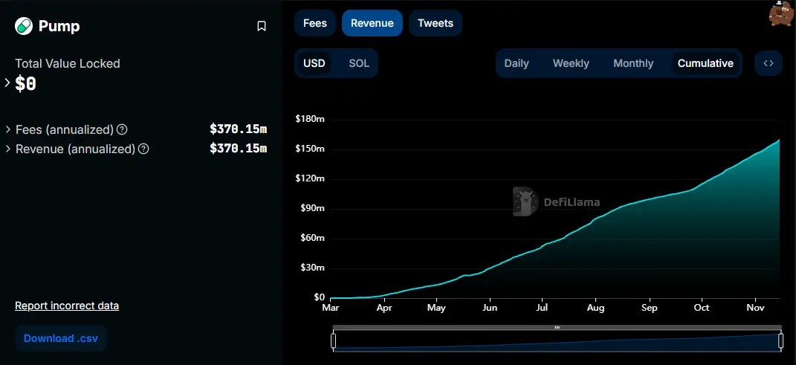Expand the Total Value Locked breakdown
796x365 pixels.
click(x=7, y=83)
